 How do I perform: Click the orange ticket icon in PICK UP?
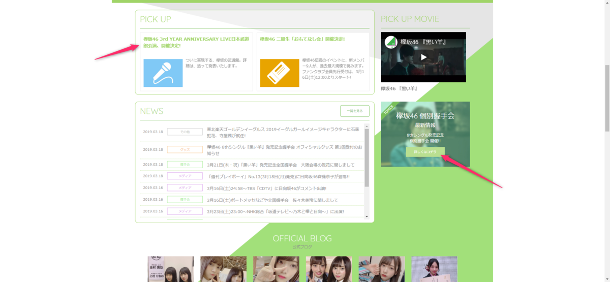279,73
